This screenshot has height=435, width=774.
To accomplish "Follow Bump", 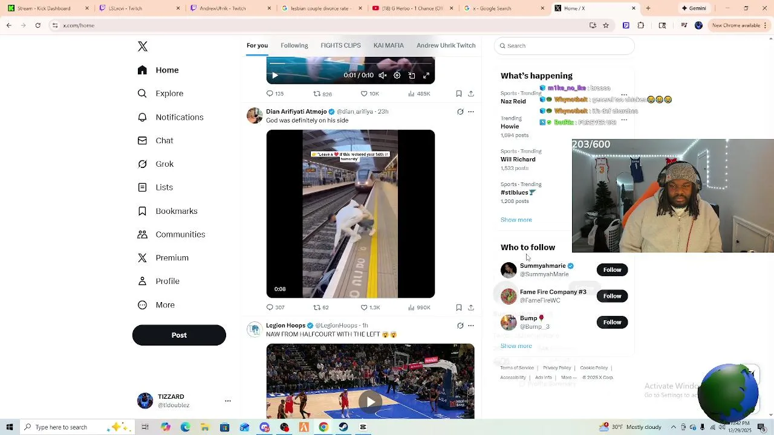I will click(612, 322).
